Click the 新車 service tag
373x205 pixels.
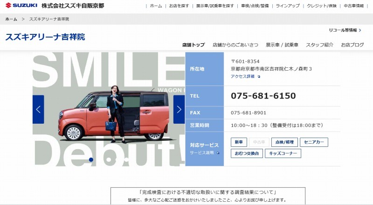click(239, 142)
